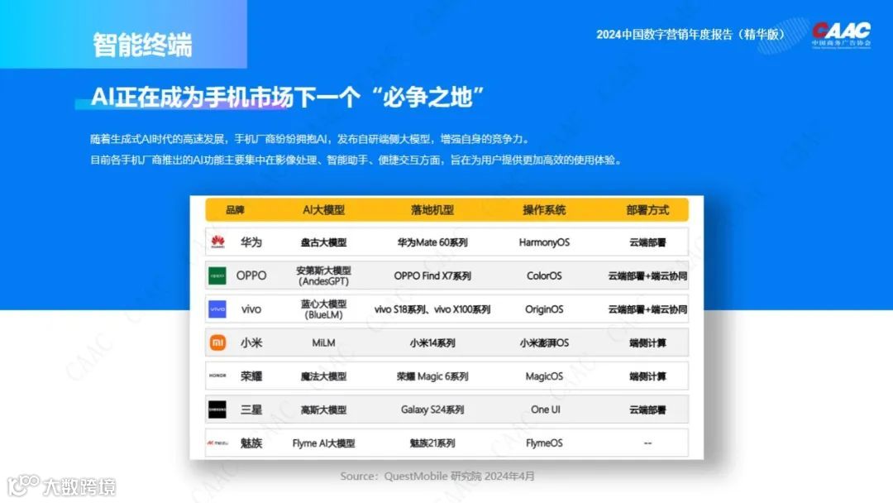Click the vivo S18系列、vivo X100系列 cell
Screen dimensions: 893x503
click(432, 309)
